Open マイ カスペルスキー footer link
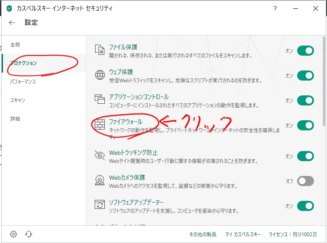The width and height of the screenshot is (327, 243). [x=243, y=235]
